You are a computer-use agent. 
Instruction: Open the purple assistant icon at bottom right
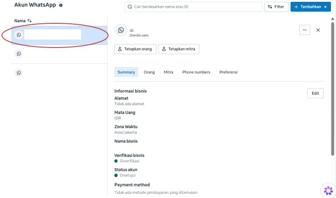[x=328, y=191]
